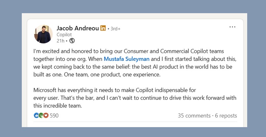Click the paragraph starting with "Microsoft has everything"

point(119,90)
